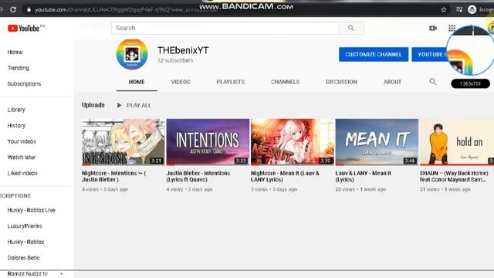Viewport: 494px width, 278px height.
Task: Open History in sidebar
Action: tap(16, 125)
